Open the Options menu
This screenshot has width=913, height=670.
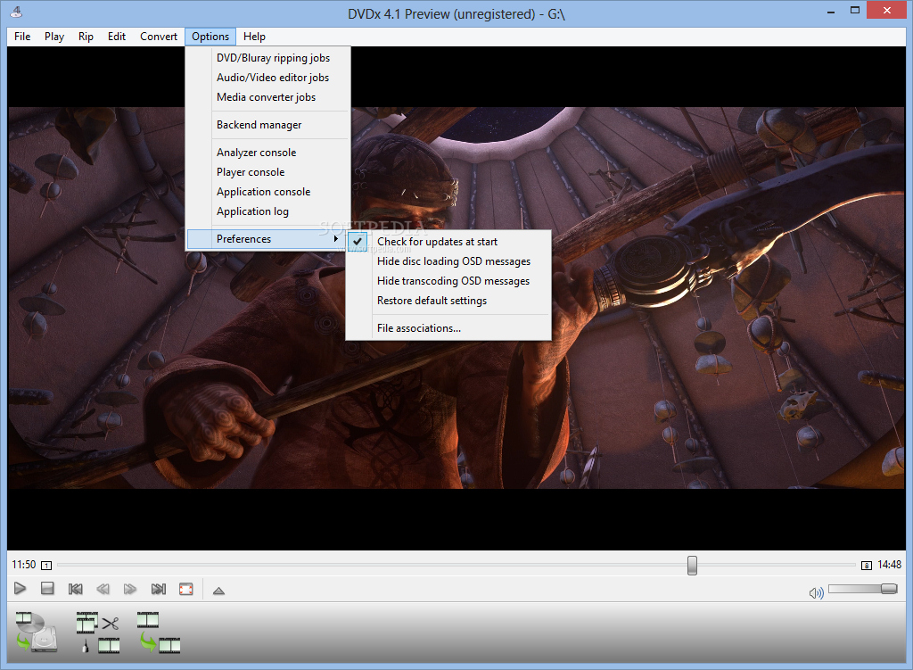click(210, 37)
